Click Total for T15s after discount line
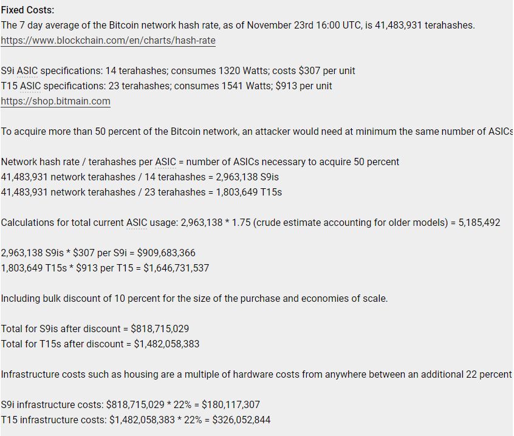The image size is (514, 436). tap(100, 344)
